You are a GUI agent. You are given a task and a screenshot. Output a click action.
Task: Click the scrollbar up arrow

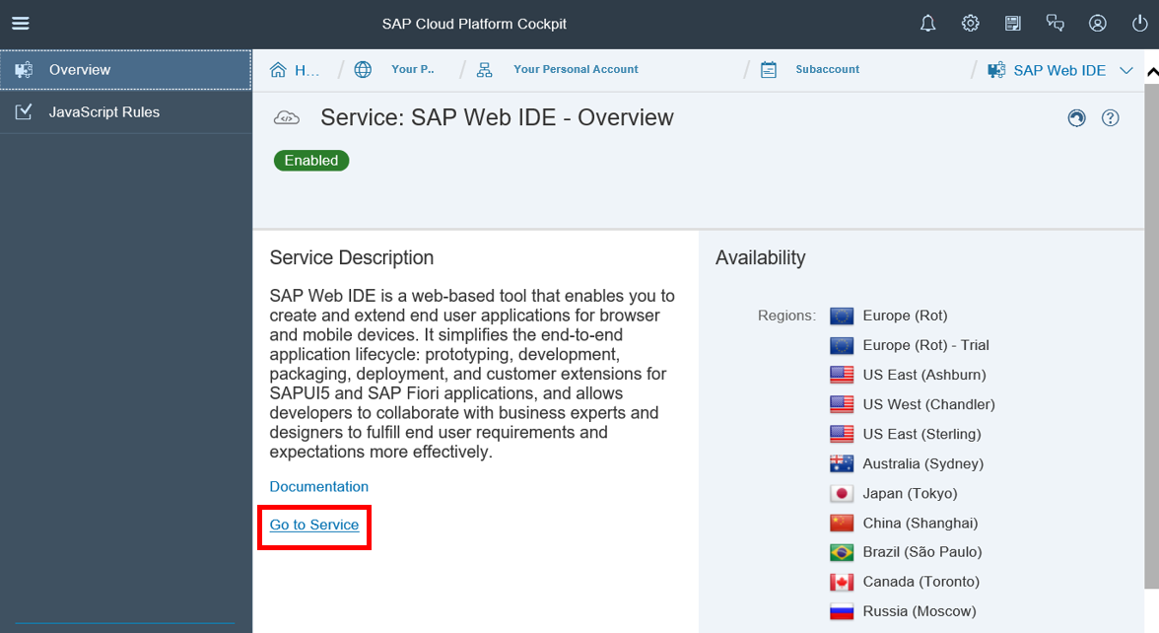[1151, 72]
